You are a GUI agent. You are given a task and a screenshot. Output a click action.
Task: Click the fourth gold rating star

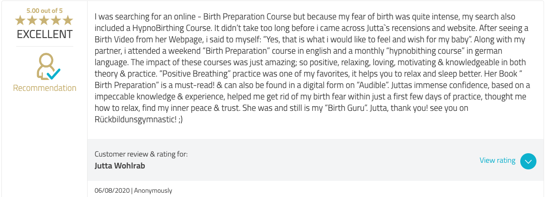coord(56,20)
